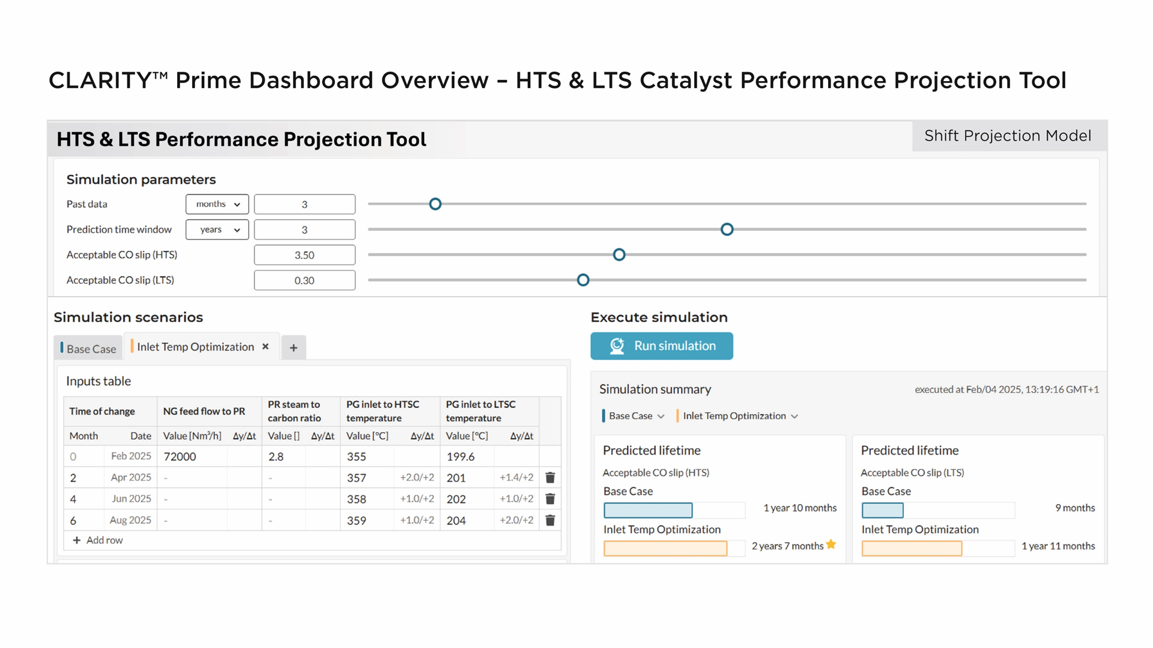Delete the Apr 2025 row
The width and height of the screenshot is (1153, 648).
coord(549,478)
